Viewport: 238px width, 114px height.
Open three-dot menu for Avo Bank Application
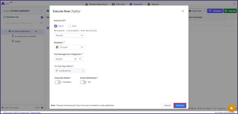(36, 31)
